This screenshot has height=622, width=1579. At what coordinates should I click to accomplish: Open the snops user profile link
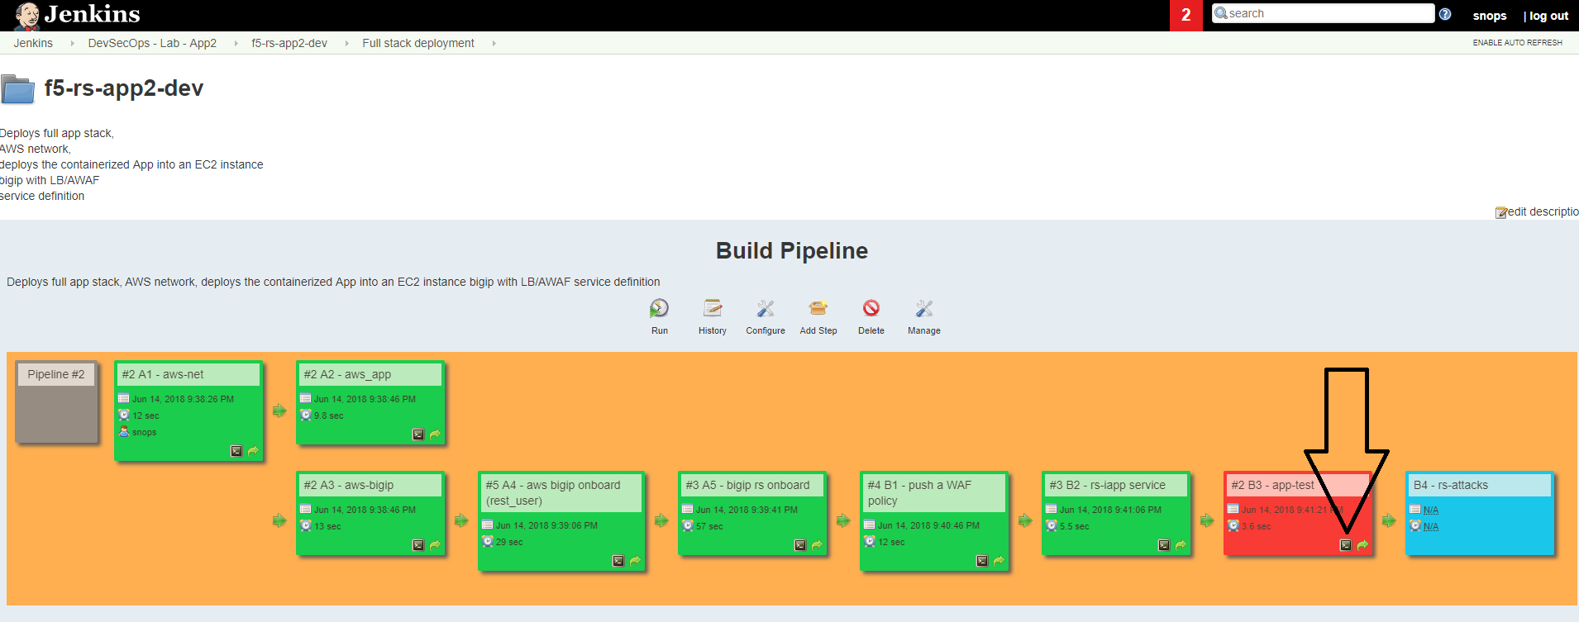1490,16
